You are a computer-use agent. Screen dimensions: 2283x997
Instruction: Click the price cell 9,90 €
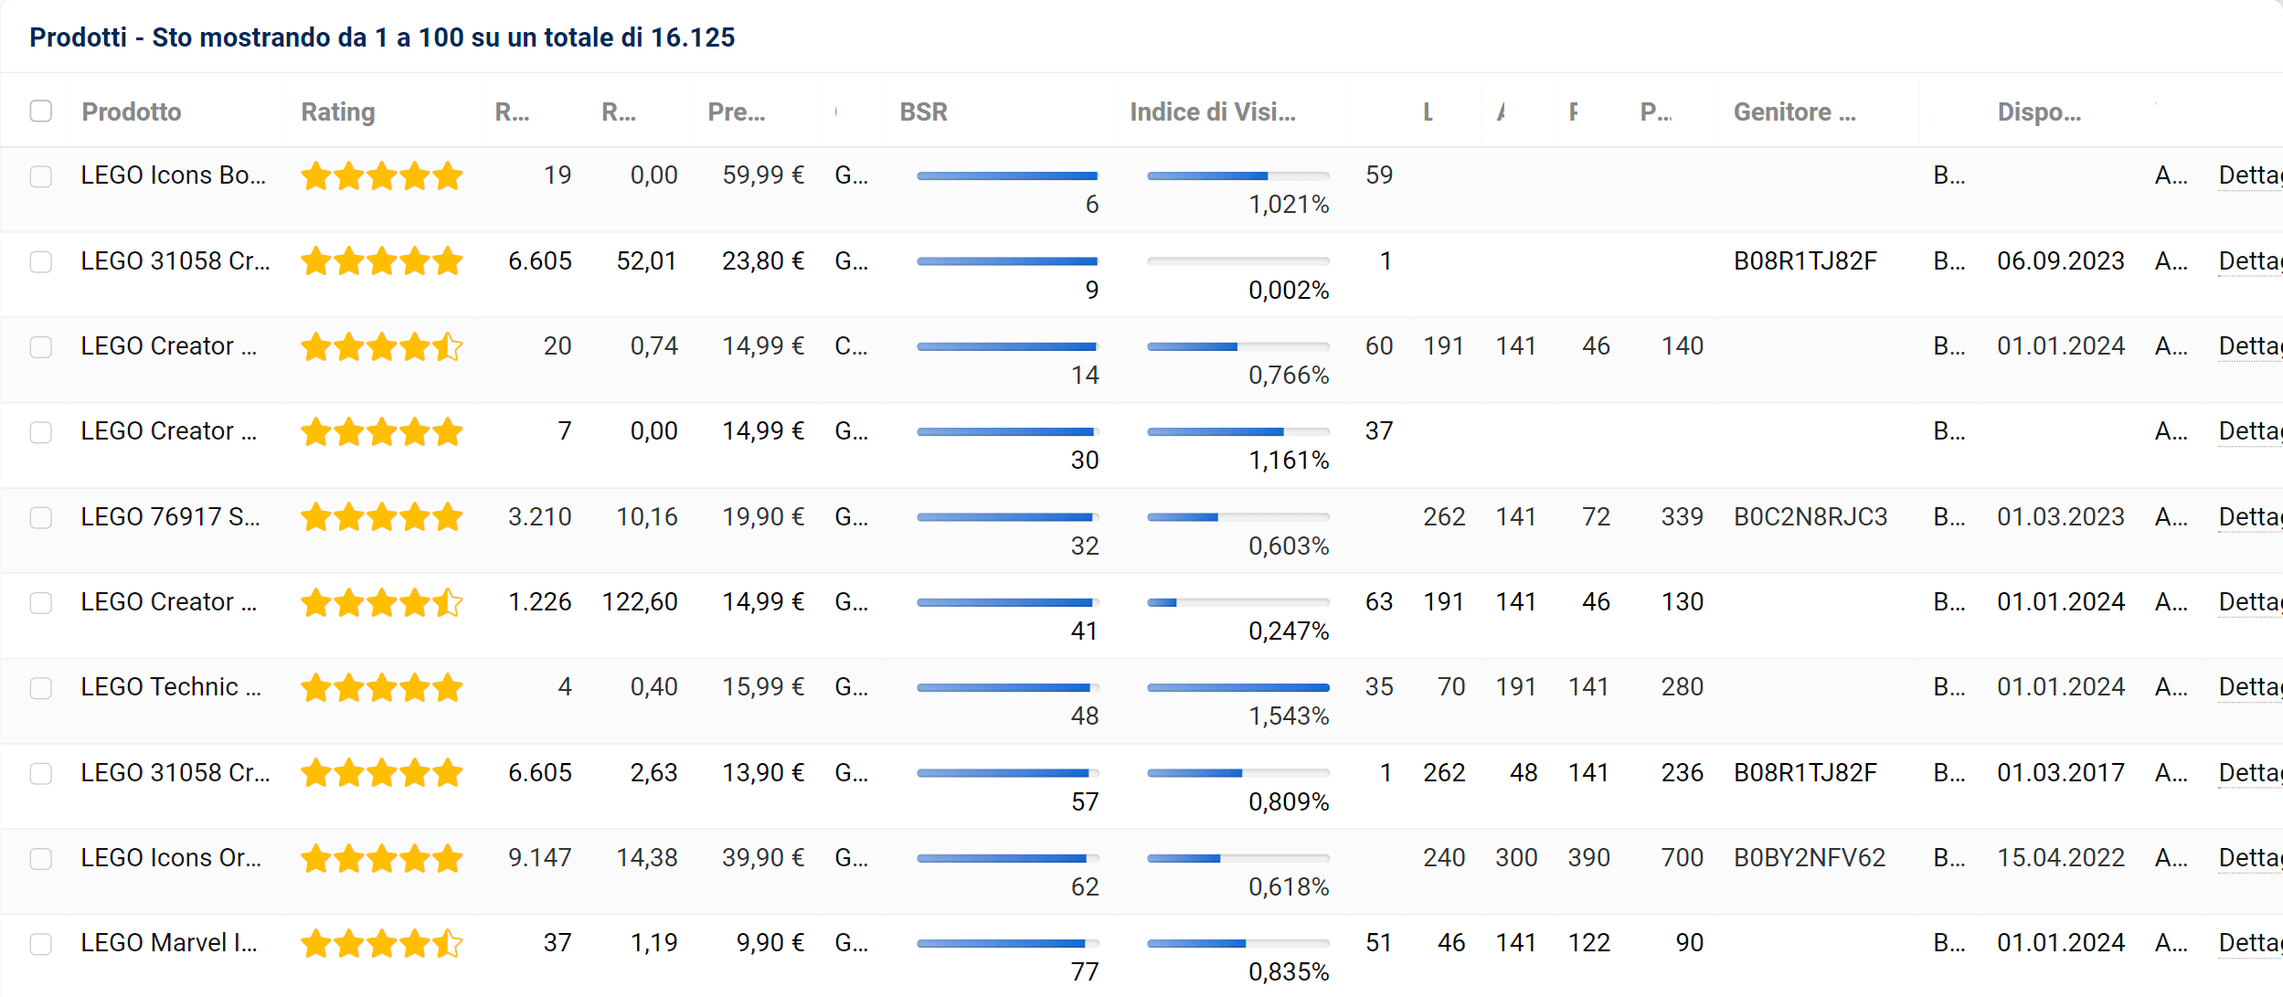[x=770, y=943]
